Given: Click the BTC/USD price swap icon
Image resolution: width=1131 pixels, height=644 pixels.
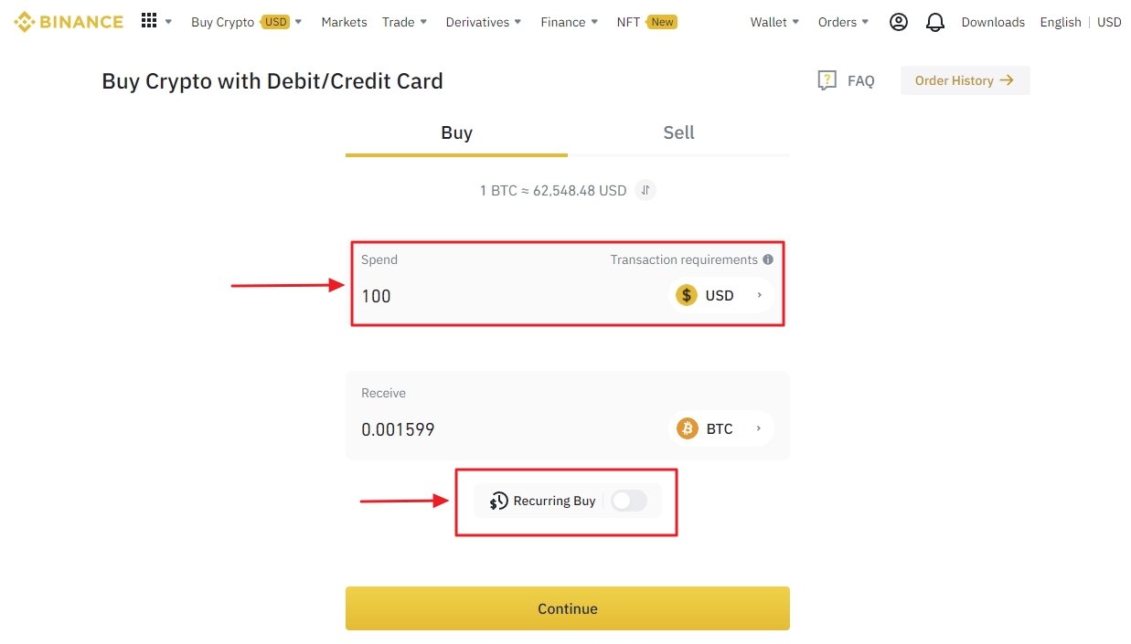Looking at the screenshot, I should pyautogui.click(x=645, y=190).
